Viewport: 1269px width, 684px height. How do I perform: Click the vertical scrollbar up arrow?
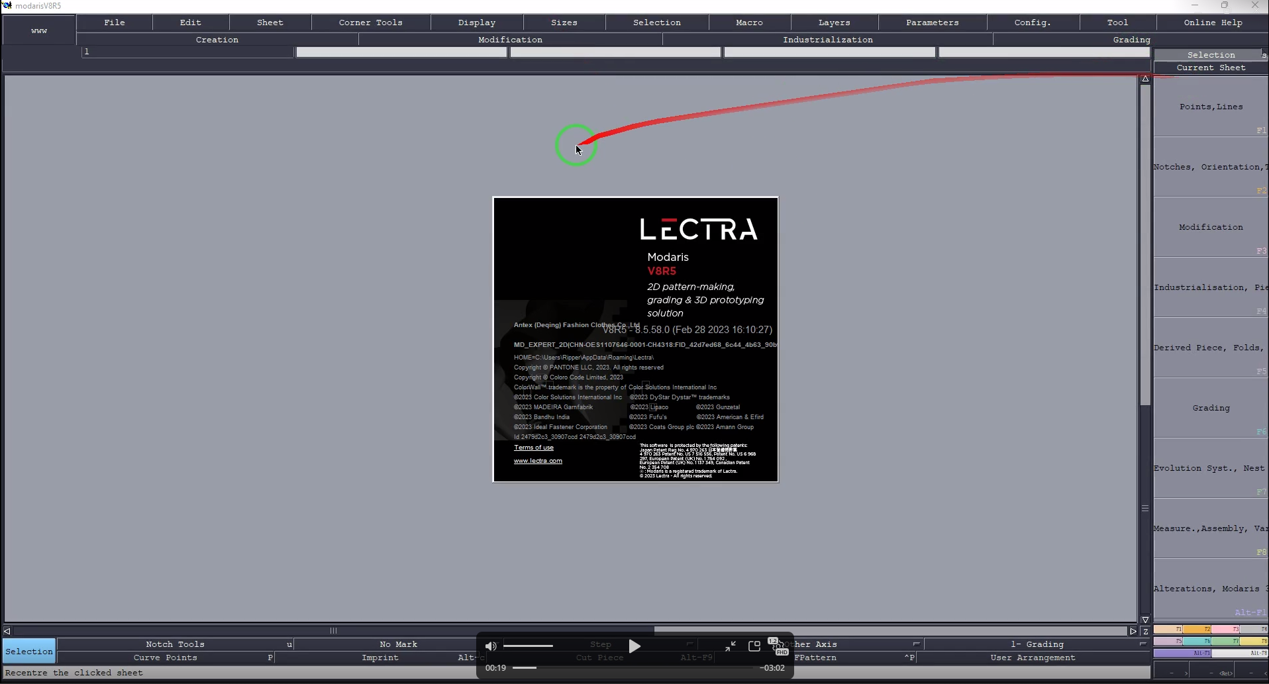pos(1145,79)
